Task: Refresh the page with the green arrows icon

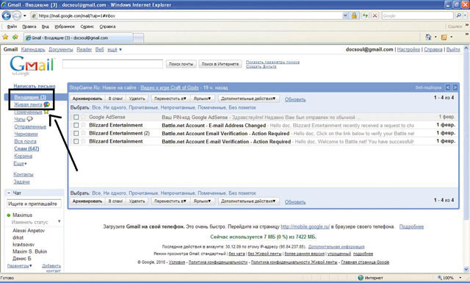Action: click(x=365, y=15)
